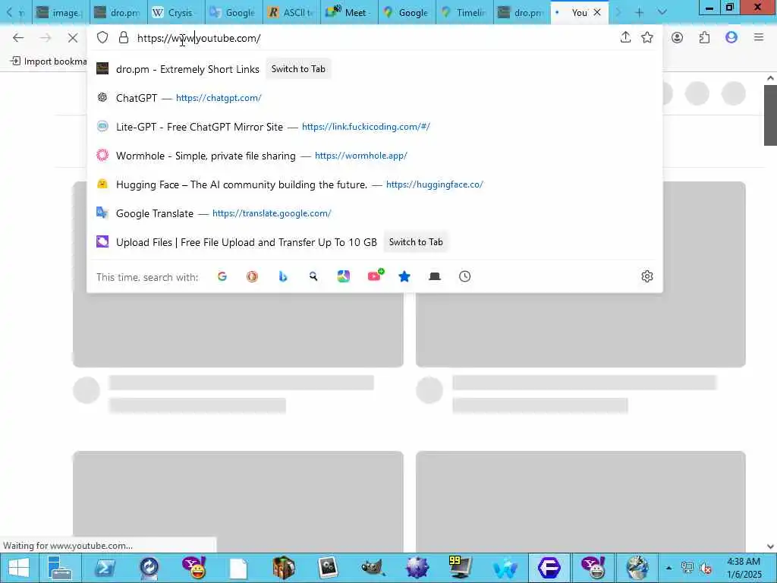Search this time with Bing
This screenshot has width=777, height=583.
click(x=283, y=276)
